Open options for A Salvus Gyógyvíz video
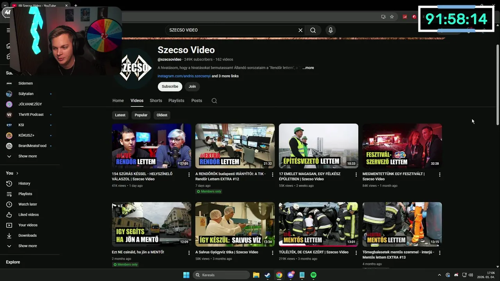This screenshot has width=500, height=281. tap(273, 253)
